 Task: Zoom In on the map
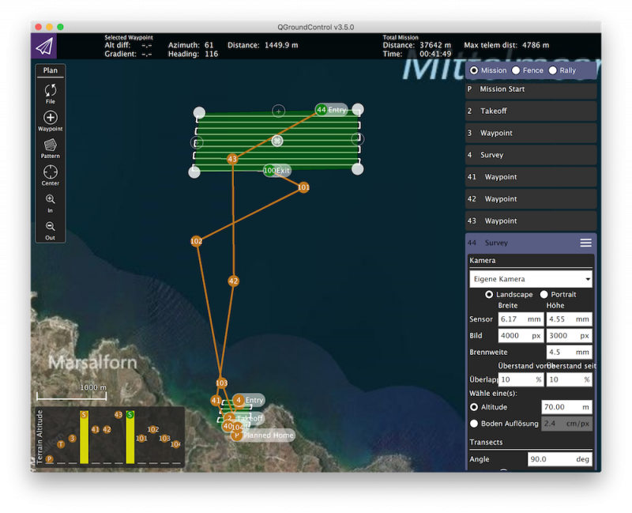tap(51, 203)
